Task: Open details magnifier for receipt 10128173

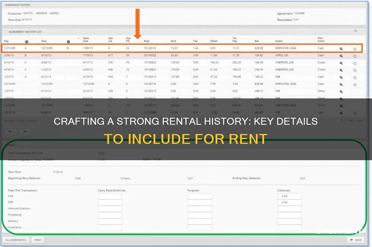Action: [341, 49]
